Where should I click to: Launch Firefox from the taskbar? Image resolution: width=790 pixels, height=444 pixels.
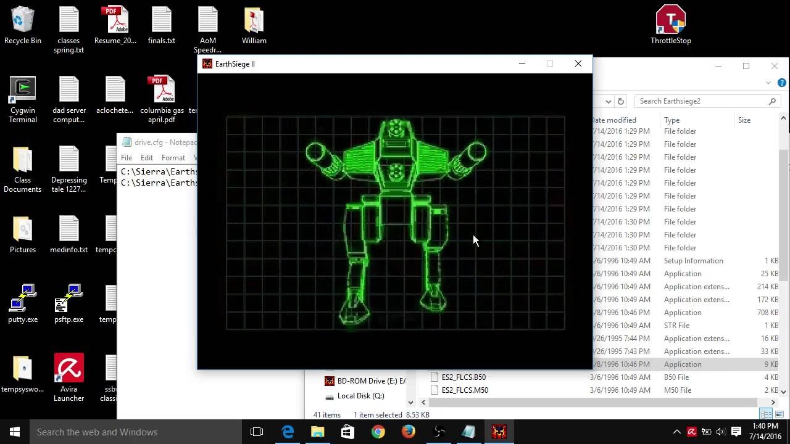[408, 432]
